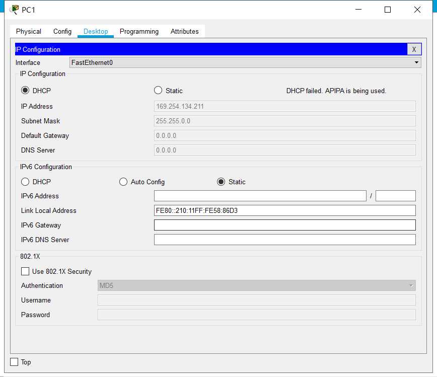Screen dimensions: 437x377
Task: Open the Programming tab
Action: tap(139, 31)
